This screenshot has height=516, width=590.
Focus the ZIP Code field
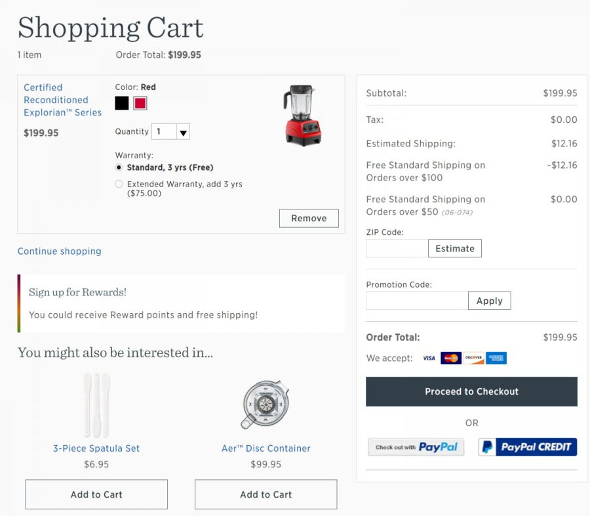(397, 248)
